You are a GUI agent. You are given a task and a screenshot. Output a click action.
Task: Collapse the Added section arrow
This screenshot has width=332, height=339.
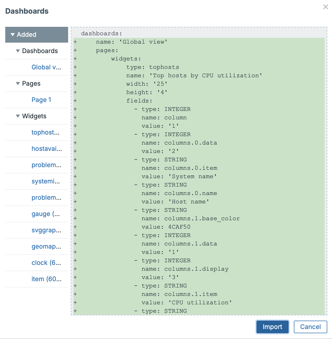(x=12, y=35)
